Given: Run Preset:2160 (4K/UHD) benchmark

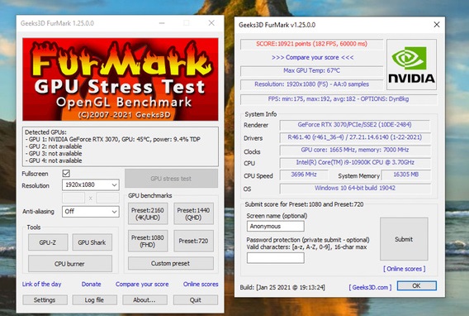Looking at the screenshot, I should tap(148, 213).
